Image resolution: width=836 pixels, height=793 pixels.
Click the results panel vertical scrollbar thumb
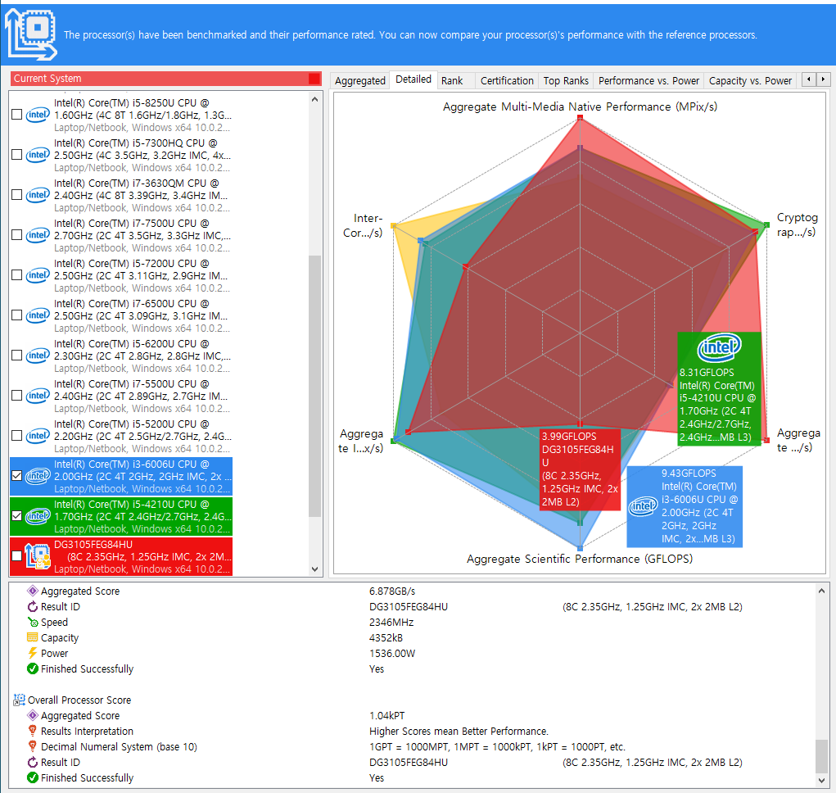(821, 754)
